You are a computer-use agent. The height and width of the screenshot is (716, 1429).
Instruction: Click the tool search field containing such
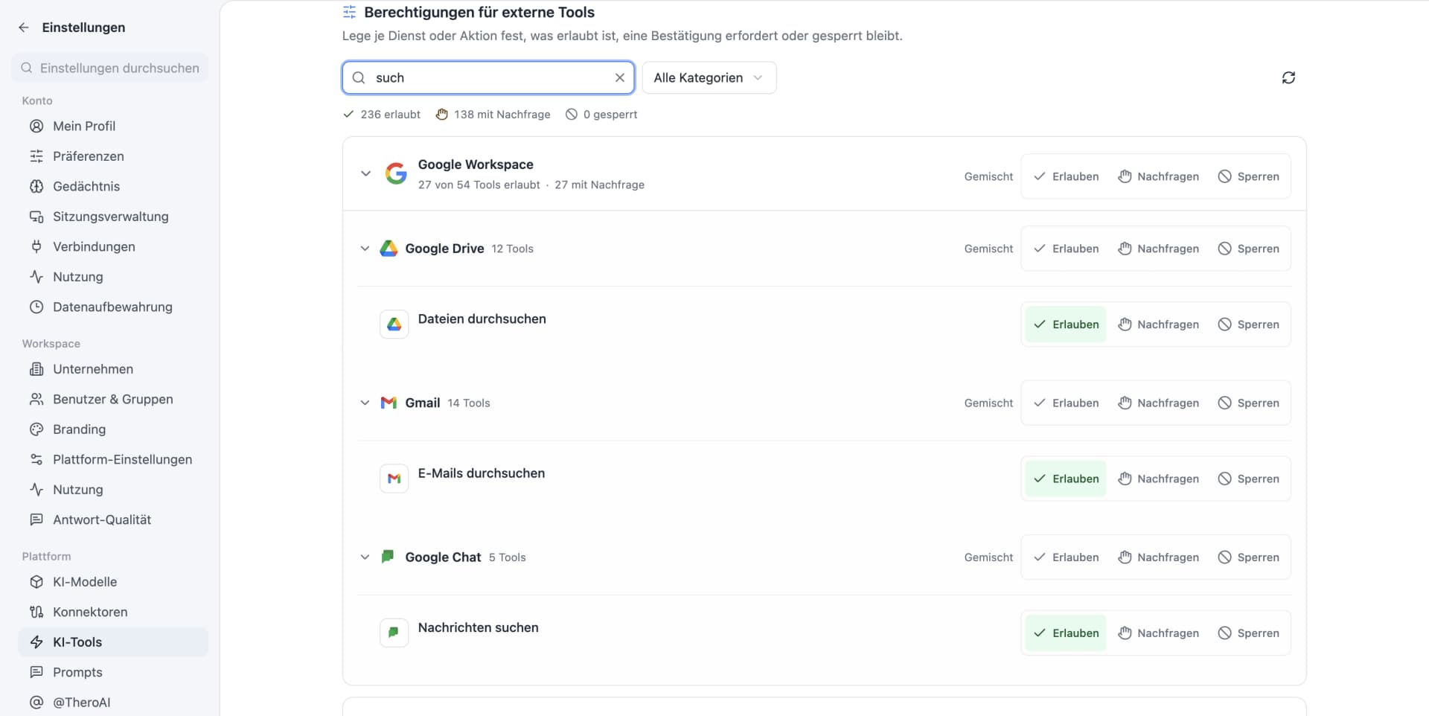[488, 77]
